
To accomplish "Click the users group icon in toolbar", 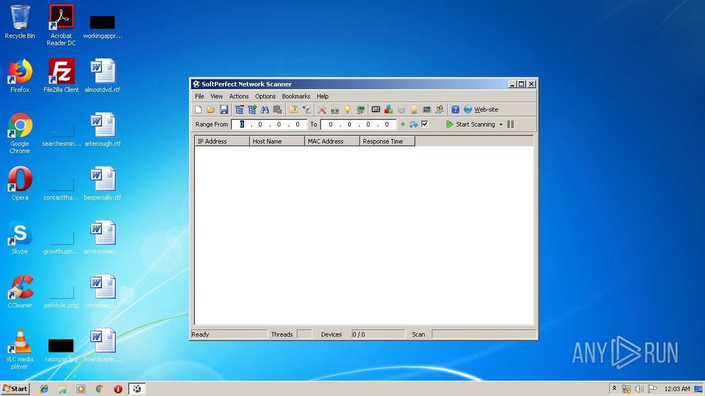I will 440,109.
